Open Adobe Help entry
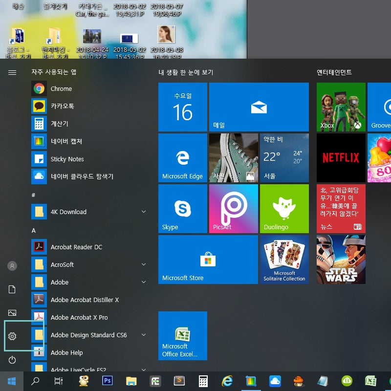The height and width of the screenshot is (391, 391). pyautogui.click(x=88, y=352)
